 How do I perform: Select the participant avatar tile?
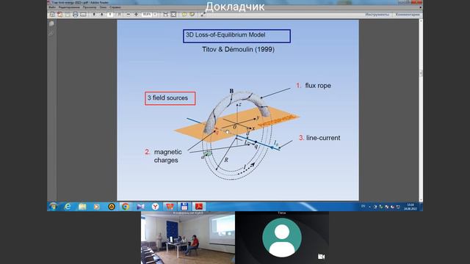coord(282,238)
